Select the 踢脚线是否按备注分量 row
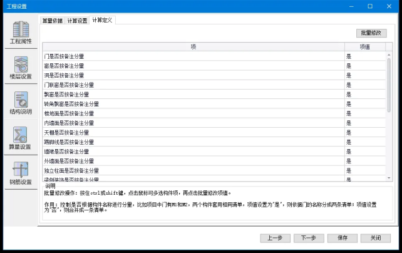The width and height of the screenshot is (402, 253). pos(193,142)
